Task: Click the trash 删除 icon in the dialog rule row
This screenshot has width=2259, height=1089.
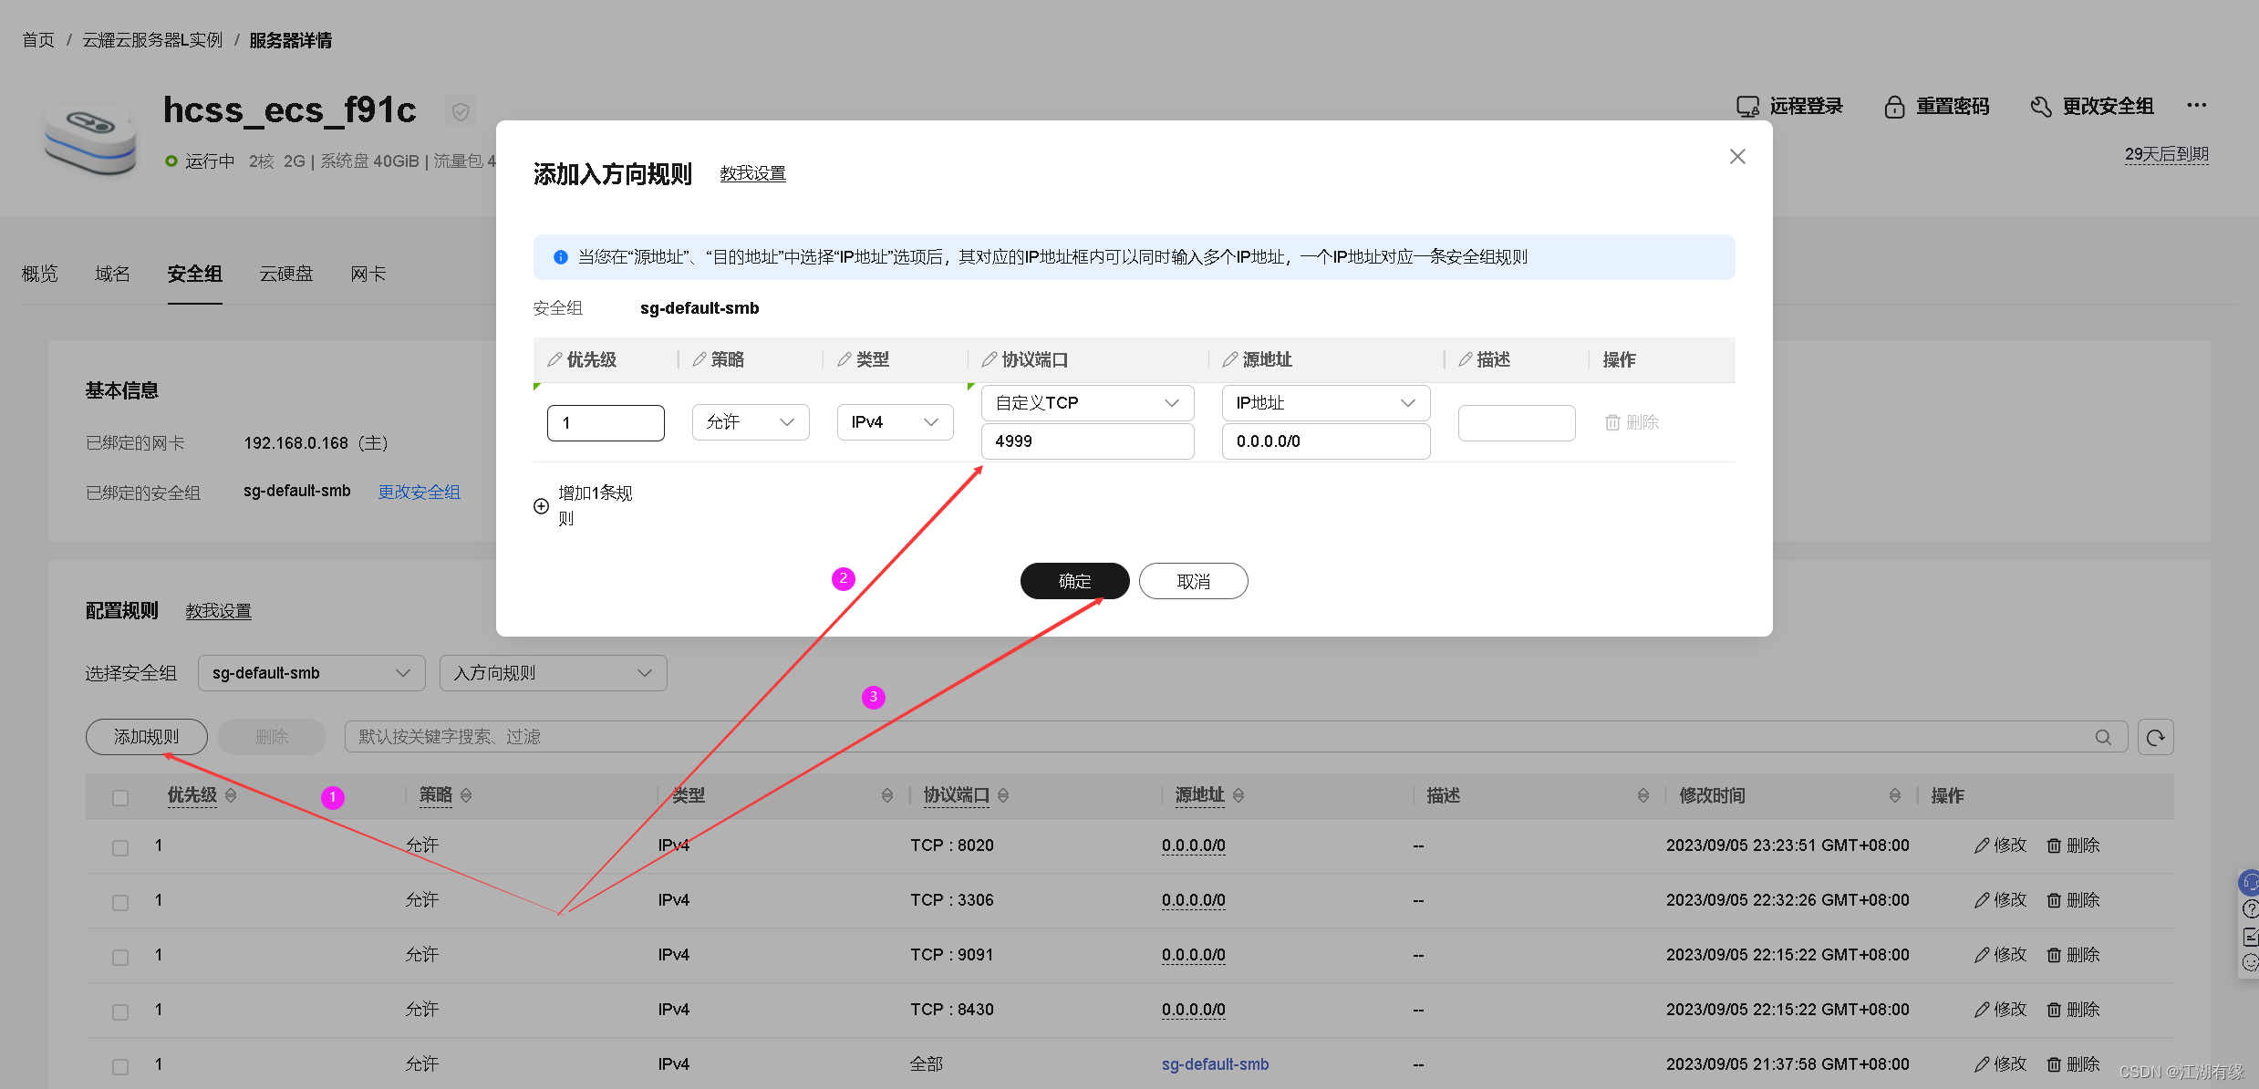Action: click(x=1612, y=421)
